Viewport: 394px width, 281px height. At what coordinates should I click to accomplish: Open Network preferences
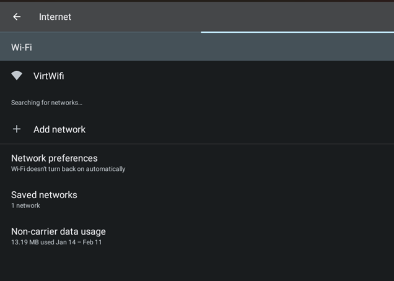pyautogui.click(x=55, y=158)
